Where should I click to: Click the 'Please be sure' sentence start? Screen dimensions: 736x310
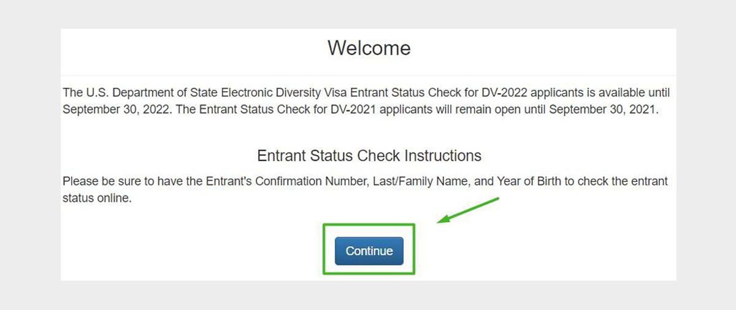(x=97, y=182)
